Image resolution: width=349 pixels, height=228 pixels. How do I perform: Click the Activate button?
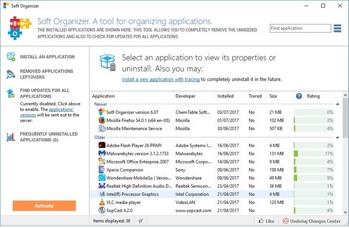(44, 206)
